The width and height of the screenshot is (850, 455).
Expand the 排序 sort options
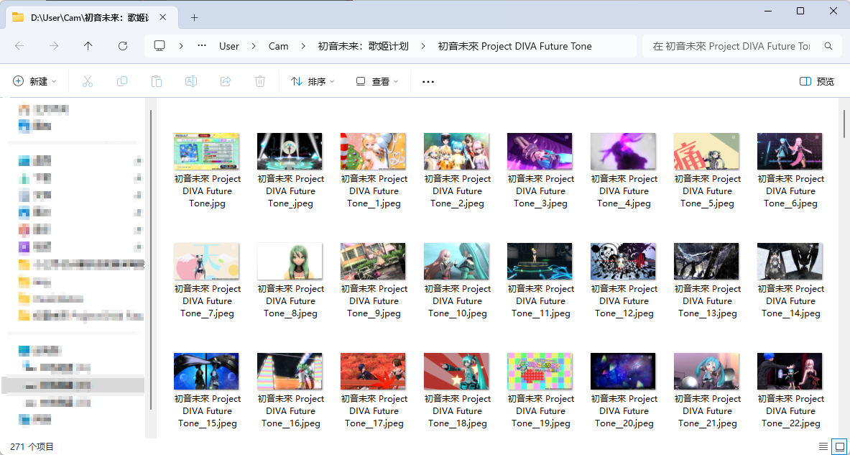(313, 82)
